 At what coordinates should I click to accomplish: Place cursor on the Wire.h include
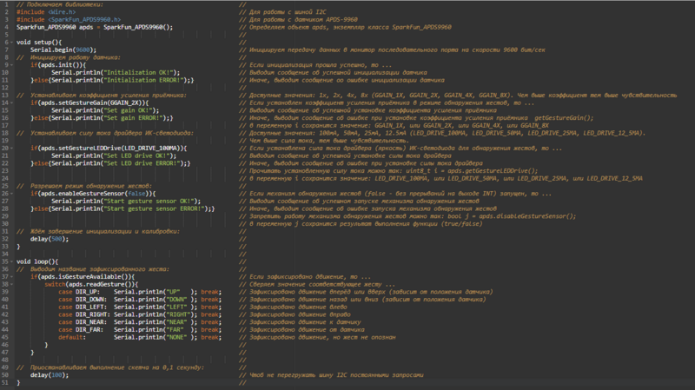(x=62, y=12)
